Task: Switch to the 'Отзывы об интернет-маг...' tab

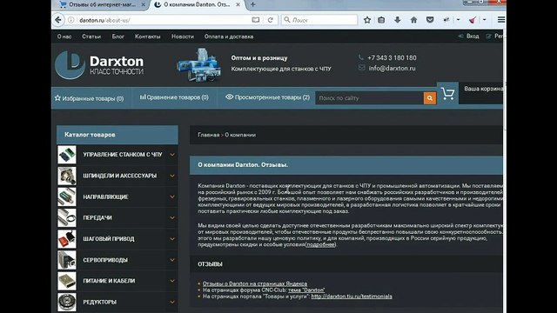Action: pos(103,4)
